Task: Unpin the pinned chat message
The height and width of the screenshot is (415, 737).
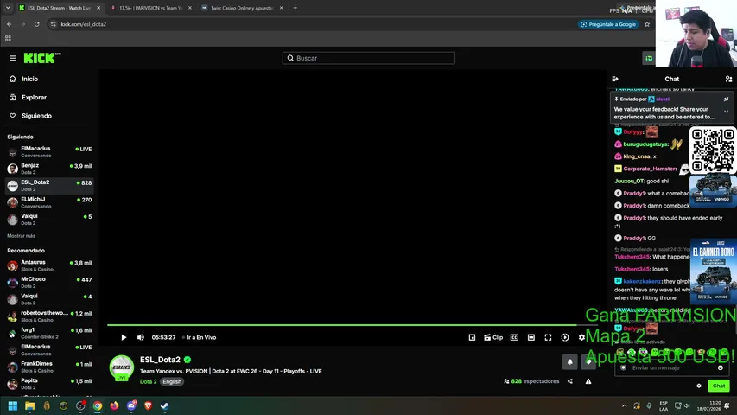Action: [x=726, y=99]
